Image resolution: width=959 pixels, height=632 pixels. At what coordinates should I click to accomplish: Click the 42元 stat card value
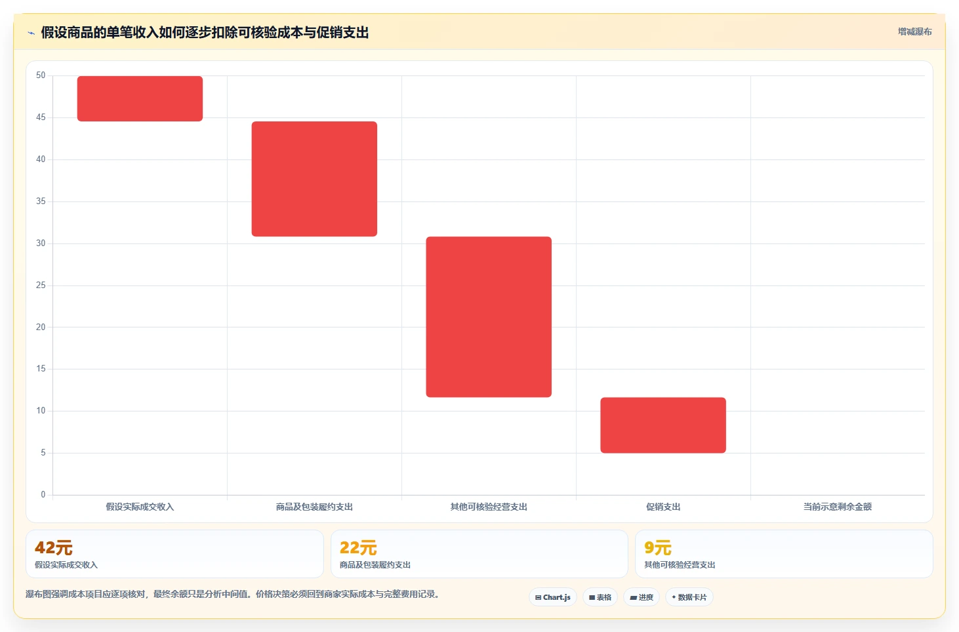[x=54, y=547]
